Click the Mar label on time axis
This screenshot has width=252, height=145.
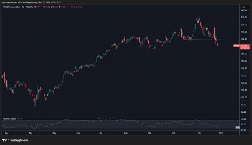click(x=6, y=133)
